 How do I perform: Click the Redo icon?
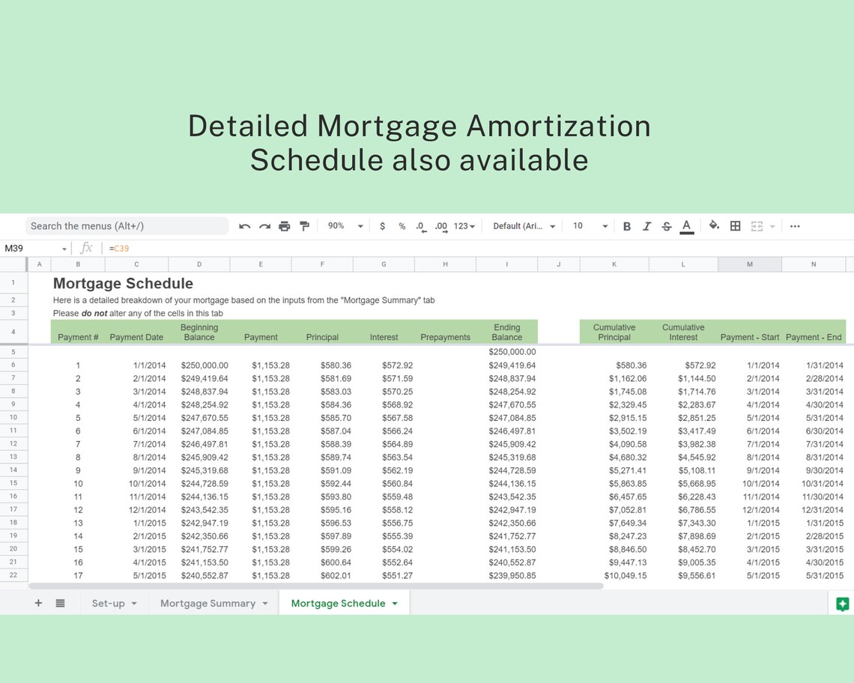pyautogui.click(x=263, y=225)
